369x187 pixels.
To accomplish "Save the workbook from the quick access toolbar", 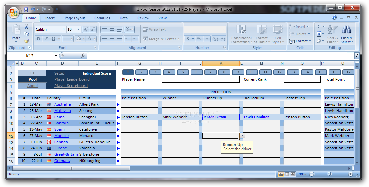I will click(x=26, y=10).
